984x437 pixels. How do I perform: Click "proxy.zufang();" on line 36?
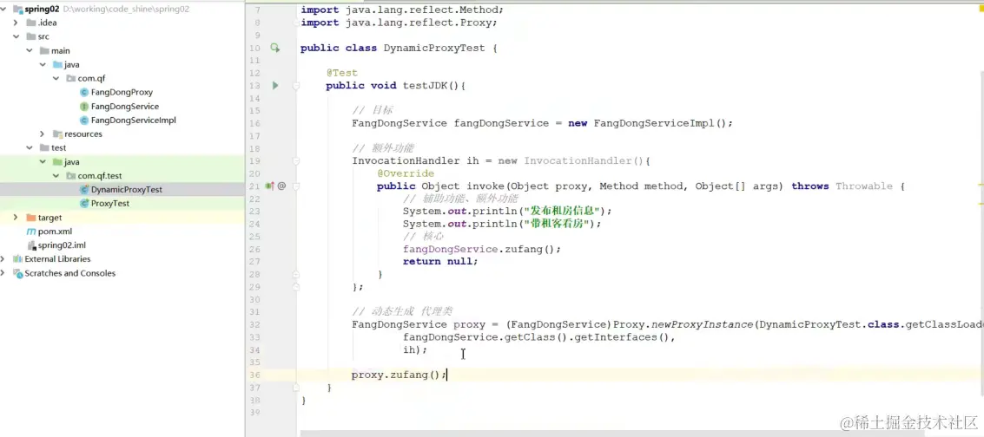tap(400, 375)
